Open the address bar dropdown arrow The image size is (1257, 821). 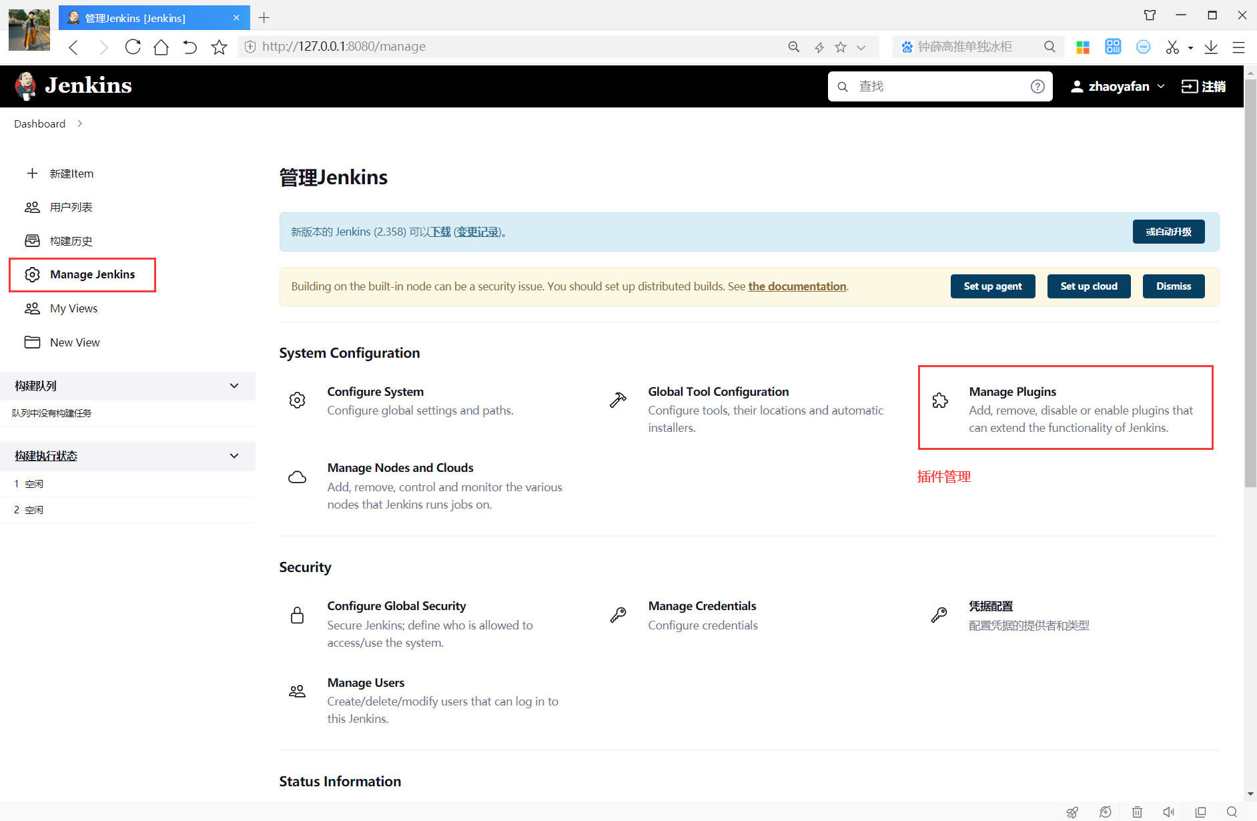(x=861, y=47)
